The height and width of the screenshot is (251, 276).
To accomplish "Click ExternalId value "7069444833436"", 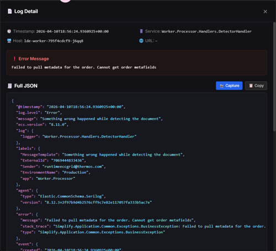I will point(67,161).
